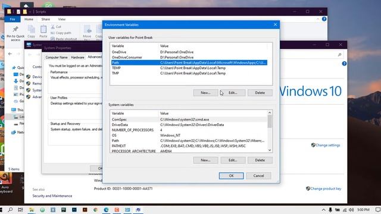Screen dimensions: 381x214
Task: Select the TMP user variable row
Action: click(189, 73)
